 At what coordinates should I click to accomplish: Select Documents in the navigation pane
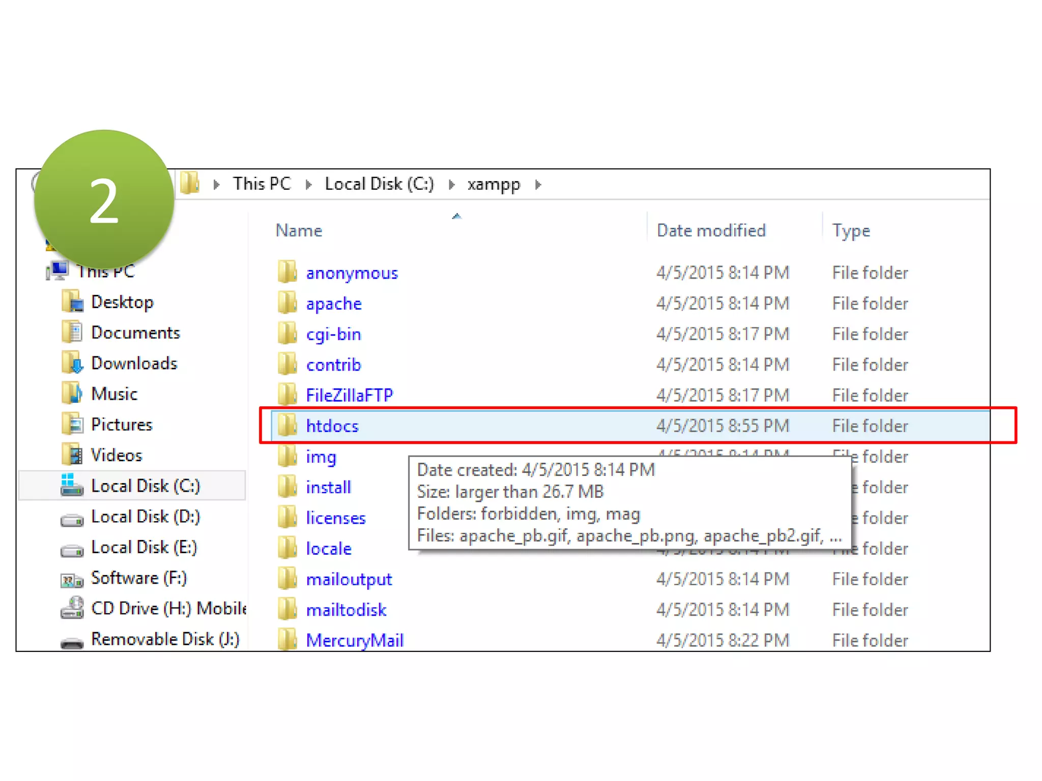(135, 333)
